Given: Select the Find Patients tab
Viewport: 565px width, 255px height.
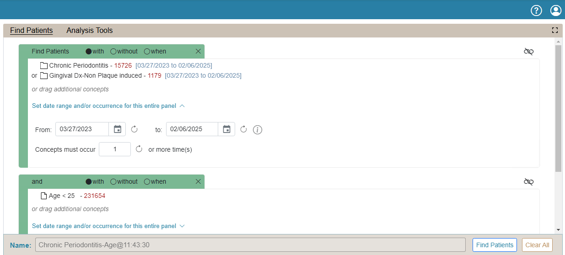Looking at the screenshot, I should (x=31, y=31).
